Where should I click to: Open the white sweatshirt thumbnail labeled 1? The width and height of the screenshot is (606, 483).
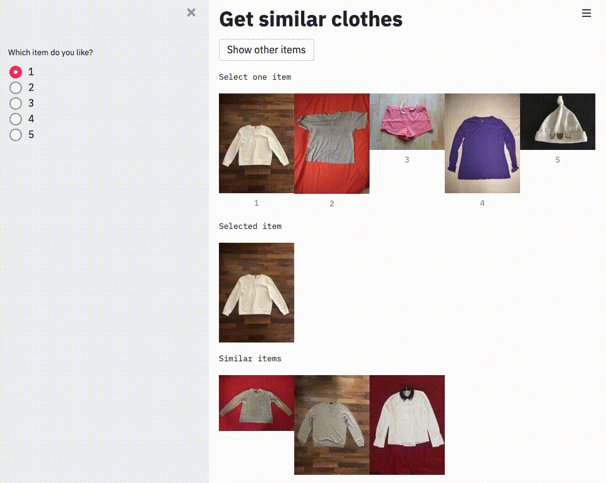[x=257, y=144]
